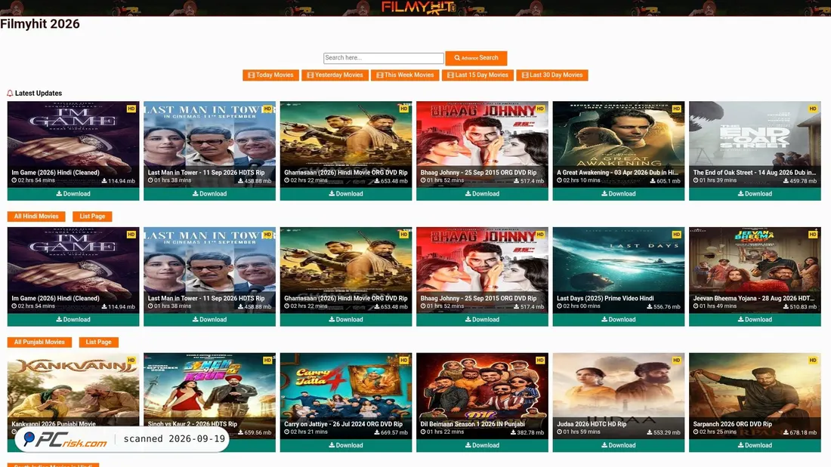The image size is (831, 467).
Task: Focus the 'Search here...' input field
Action: [x=383, y=57]
